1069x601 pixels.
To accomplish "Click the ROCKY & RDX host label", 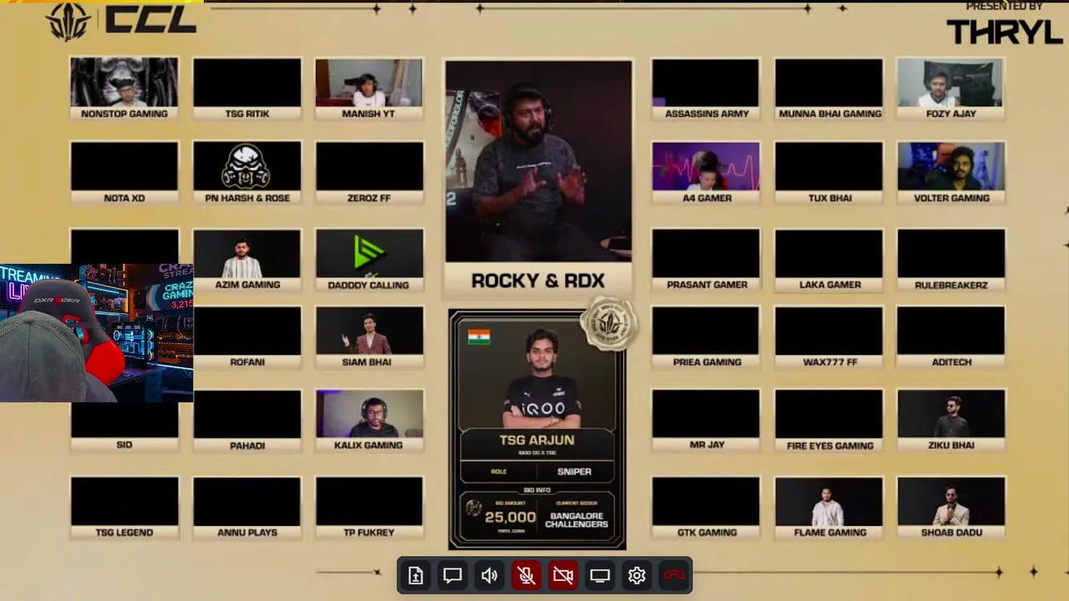I will (x=538, y=280).
